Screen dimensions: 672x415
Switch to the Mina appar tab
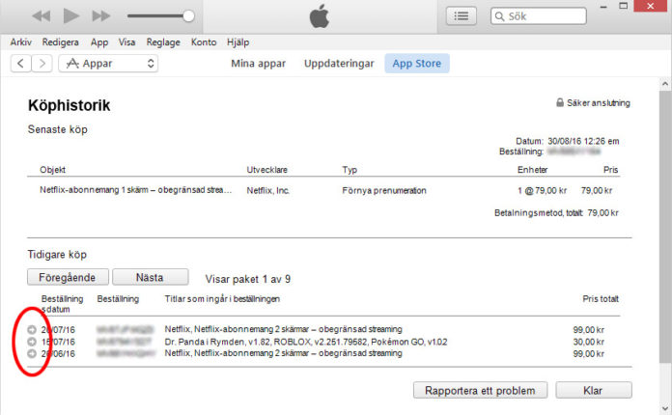coord(259,64)
